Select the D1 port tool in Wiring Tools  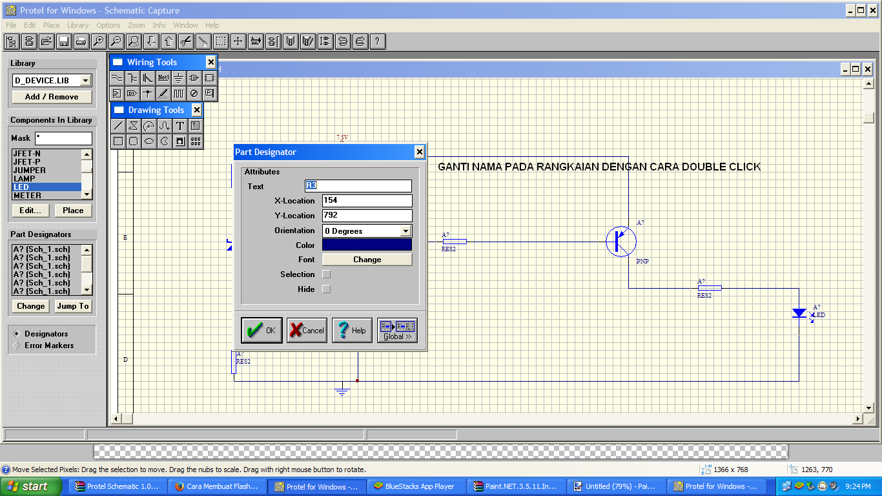[132, 93]
